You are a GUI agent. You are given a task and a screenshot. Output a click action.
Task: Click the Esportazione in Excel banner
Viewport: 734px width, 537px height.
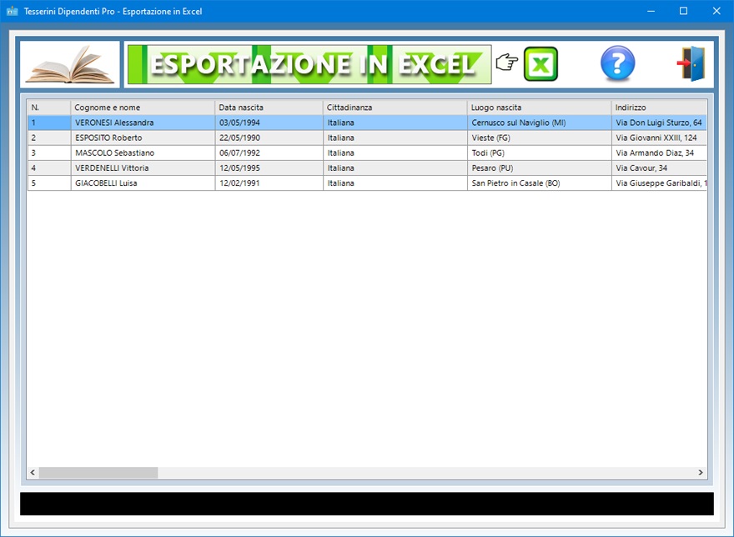point(309,64)
